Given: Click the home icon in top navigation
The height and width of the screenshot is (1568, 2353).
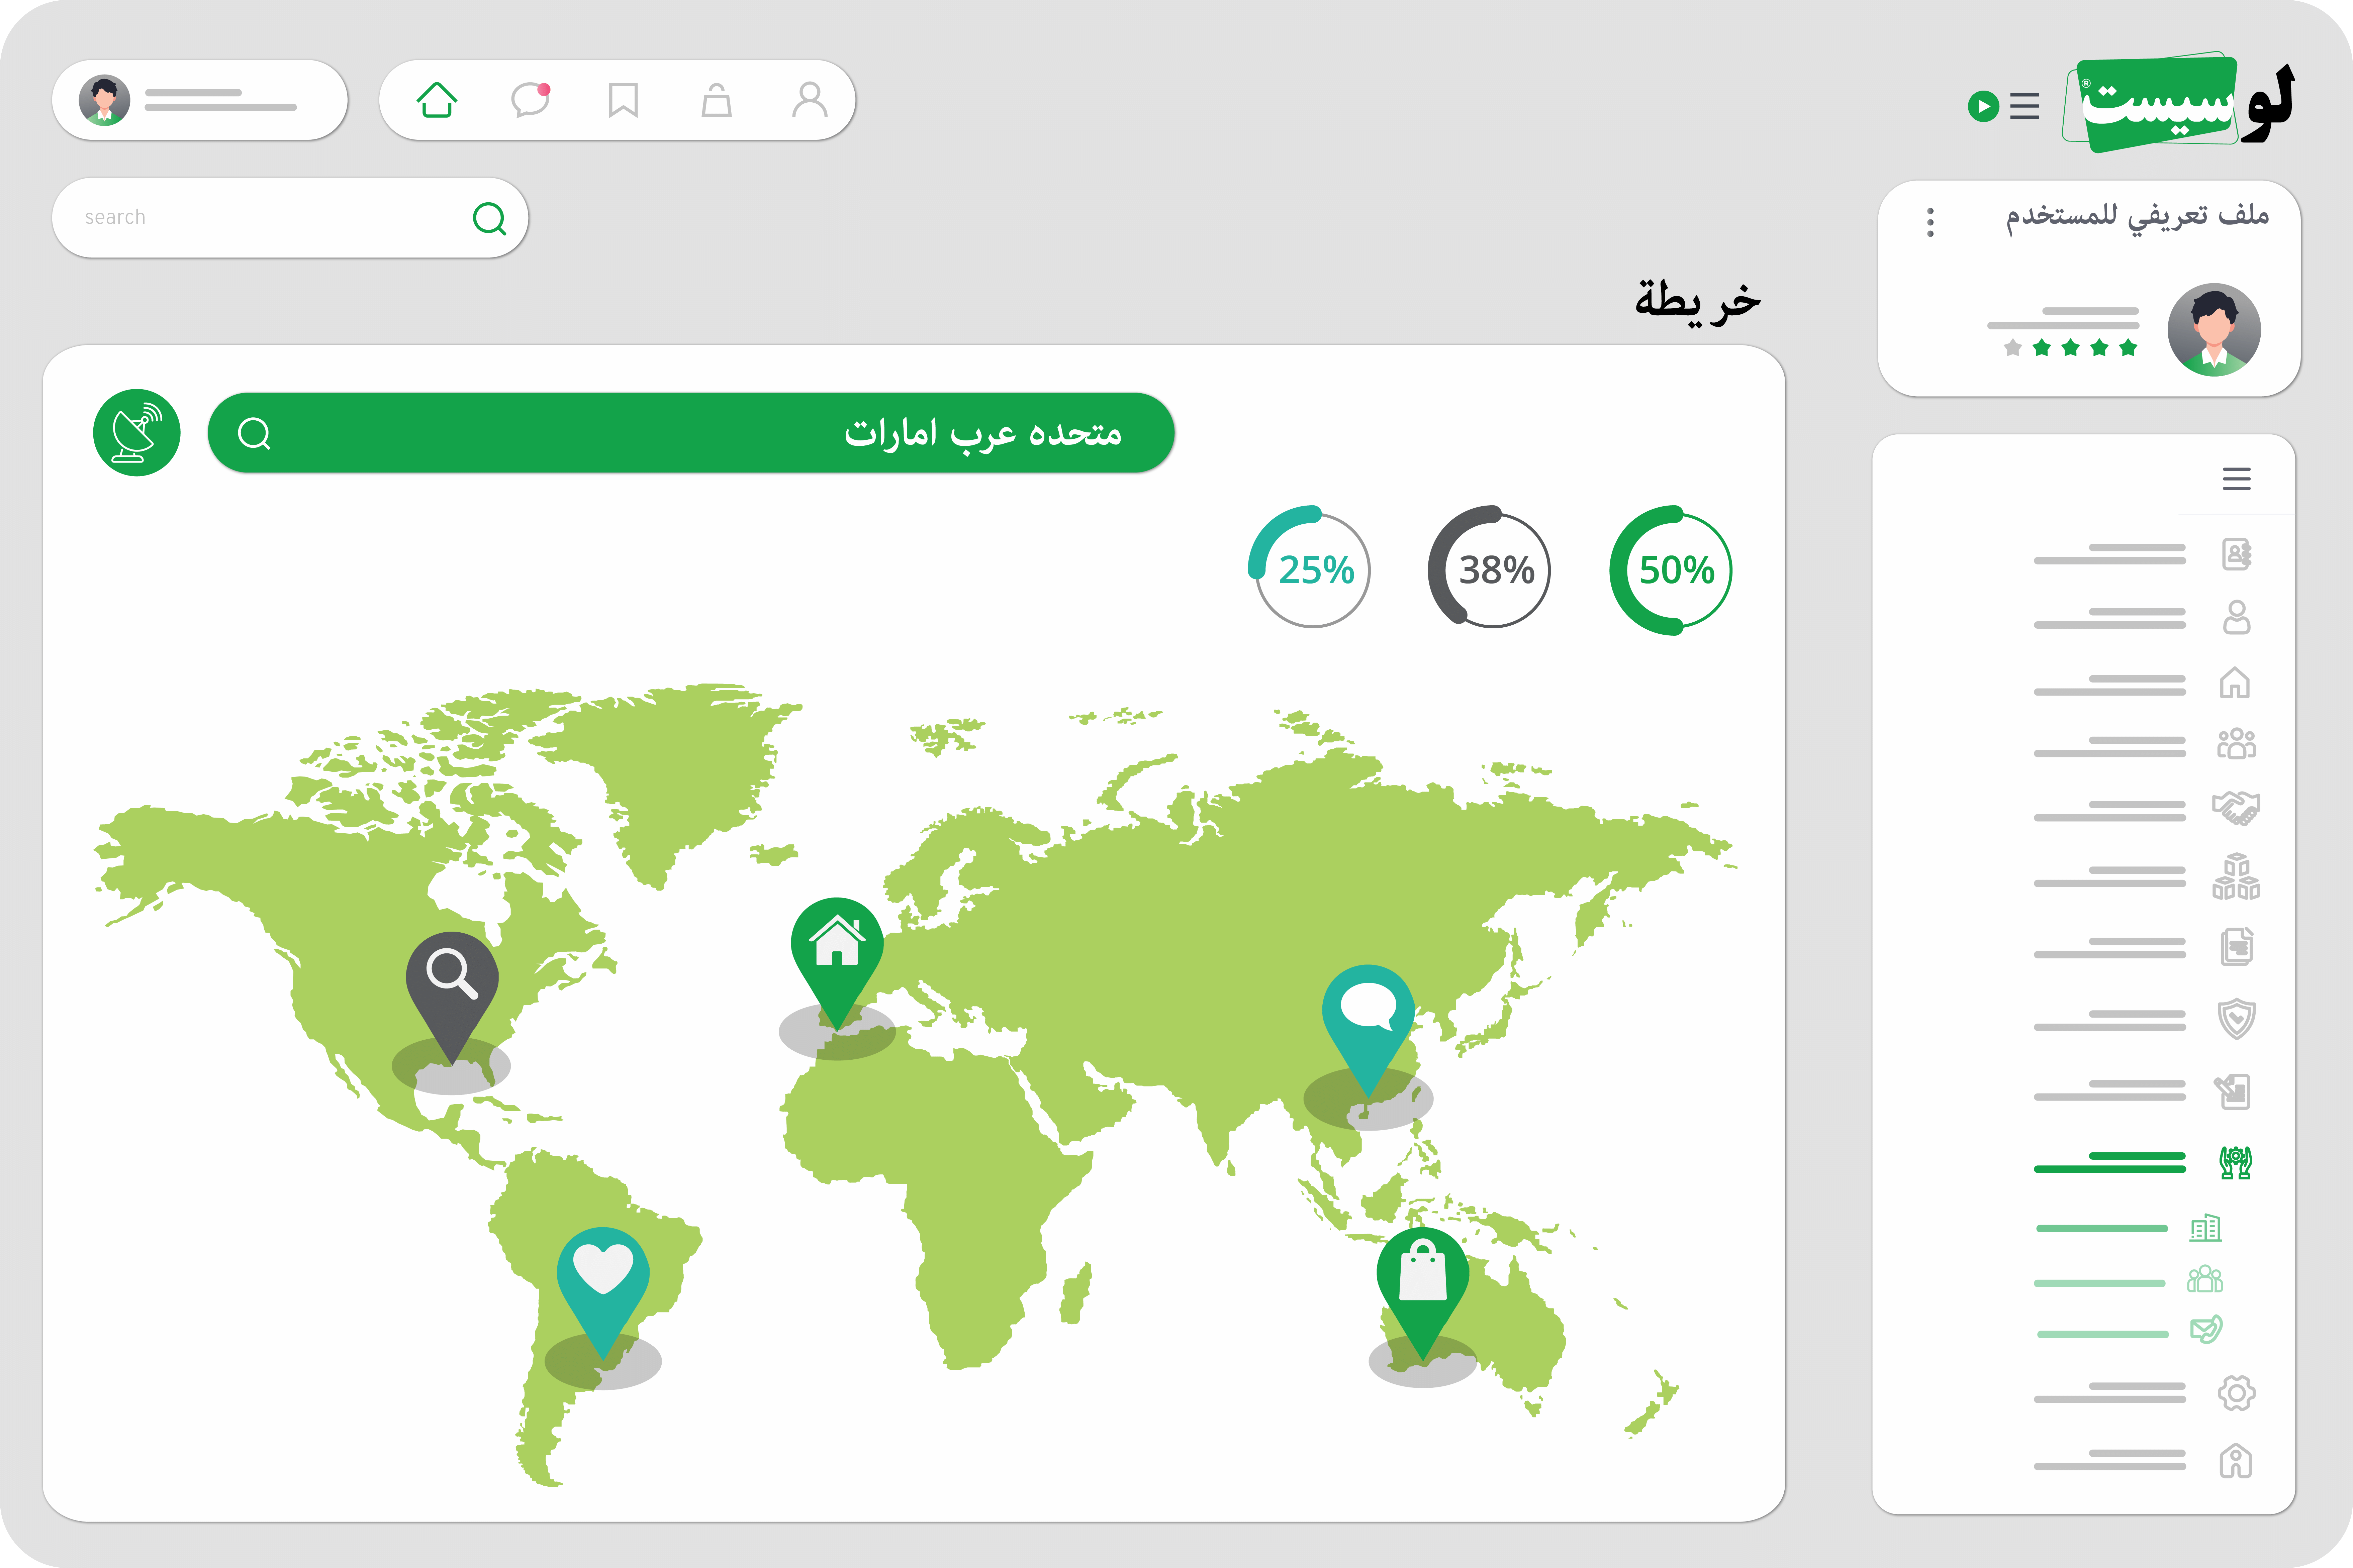Looking at the screenshot, I should point(437,100).
